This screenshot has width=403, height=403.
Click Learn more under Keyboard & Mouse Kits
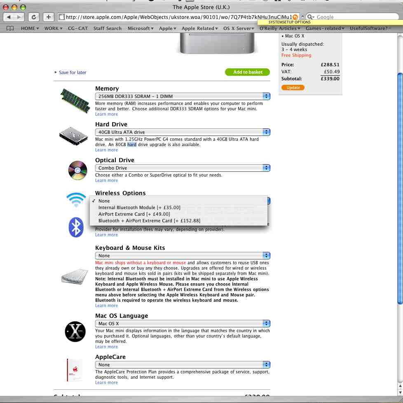tap(107, 305)
